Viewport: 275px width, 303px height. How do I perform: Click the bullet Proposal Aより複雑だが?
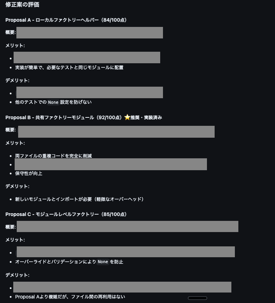pyautogui.click(x=70, y=297)
